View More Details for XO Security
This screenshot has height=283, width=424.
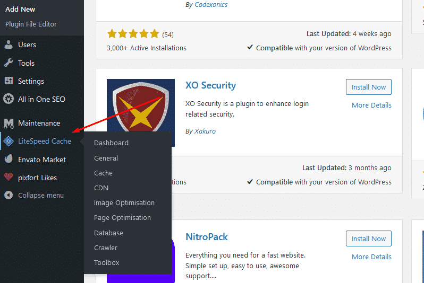(x=371, y=105)
